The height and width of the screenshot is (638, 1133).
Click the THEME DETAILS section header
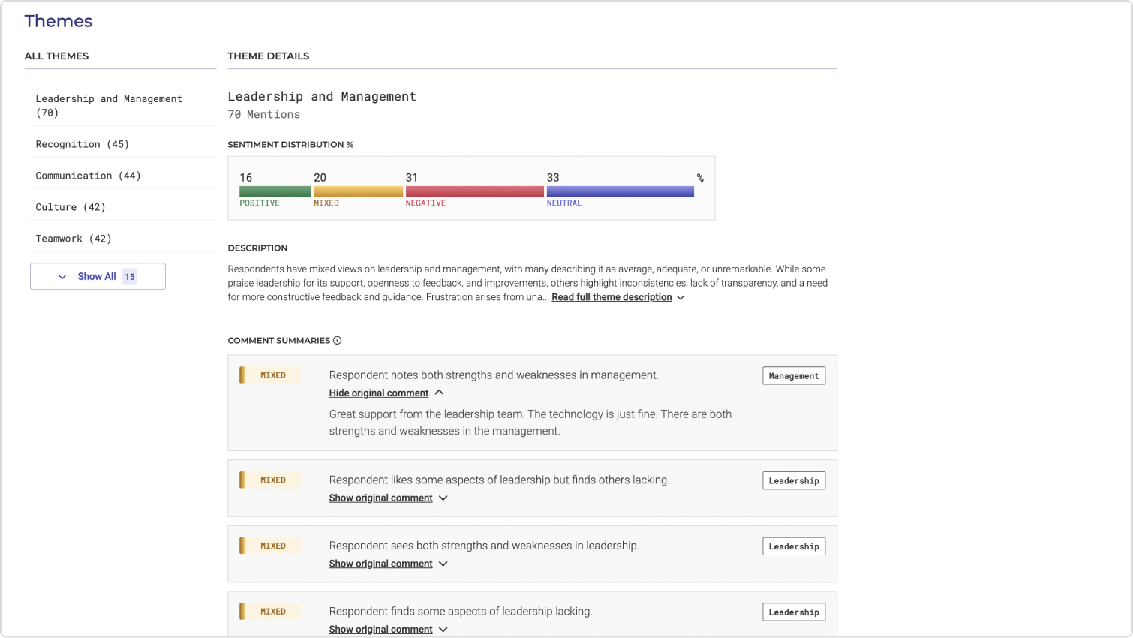point(269,56)
